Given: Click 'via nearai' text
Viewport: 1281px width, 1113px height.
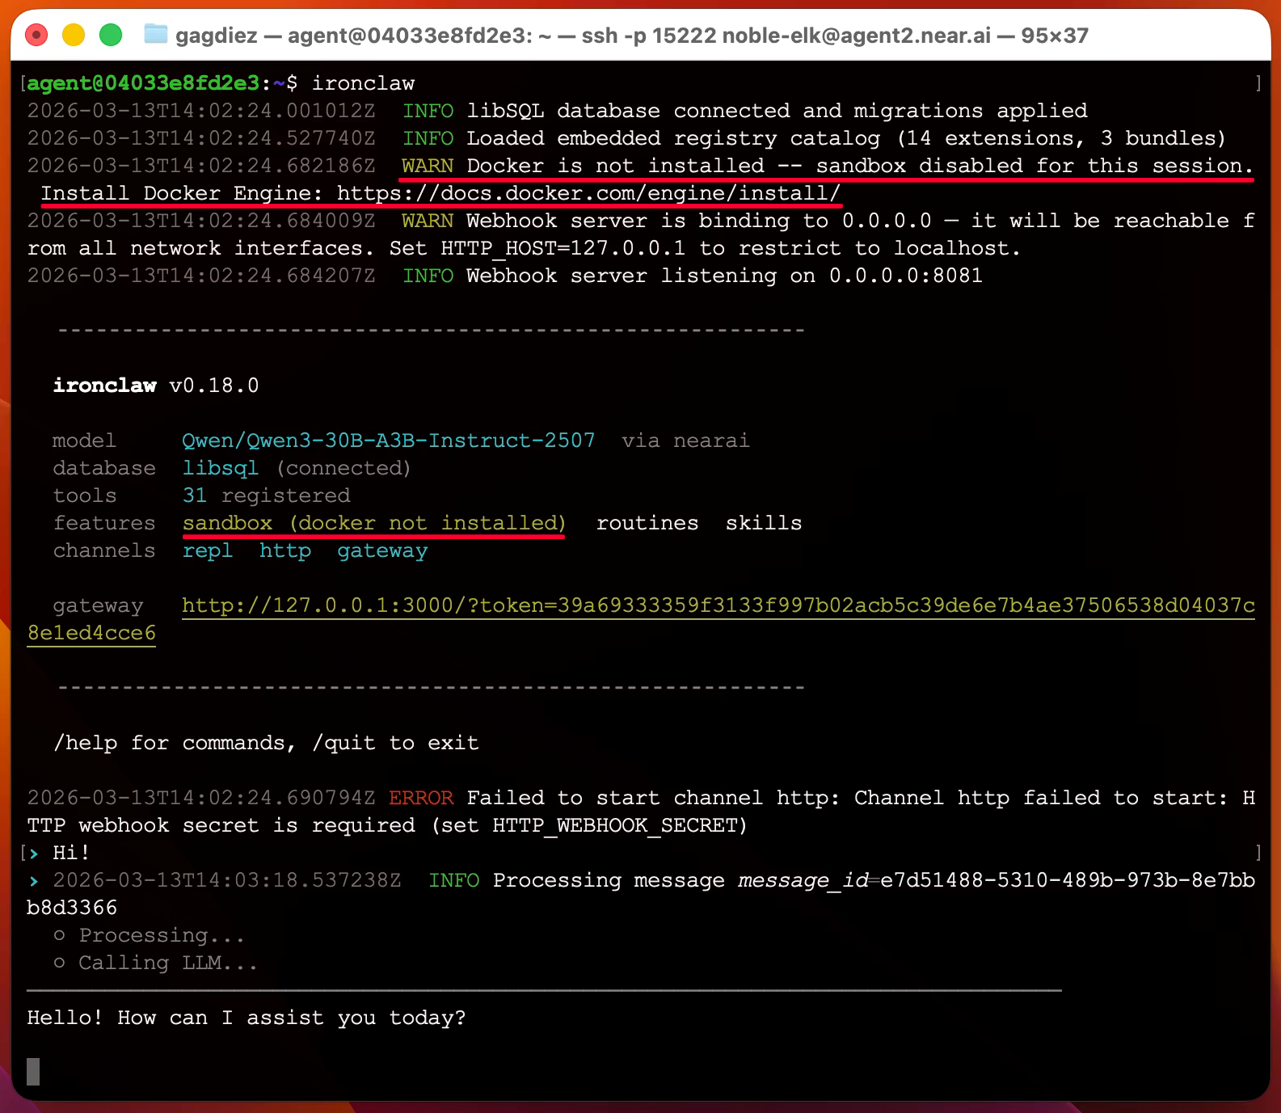Looking at the screenshot, I should 685,441.
